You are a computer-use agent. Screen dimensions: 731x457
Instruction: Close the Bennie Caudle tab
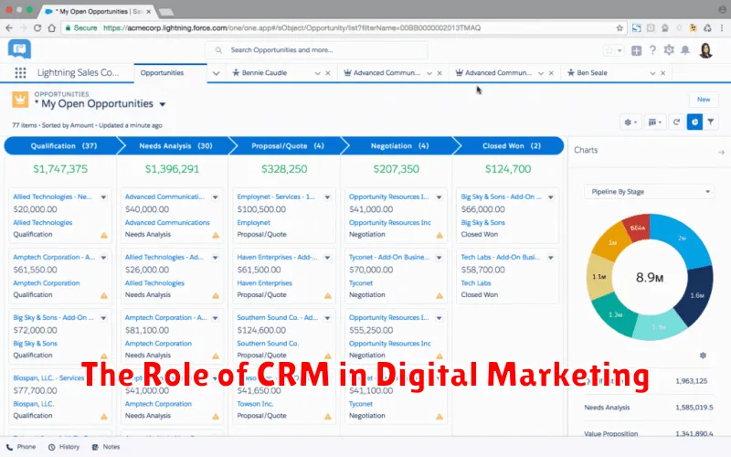[328, 73]
